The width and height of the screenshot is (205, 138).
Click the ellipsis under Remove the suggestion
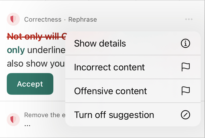[x=27, y=126]
